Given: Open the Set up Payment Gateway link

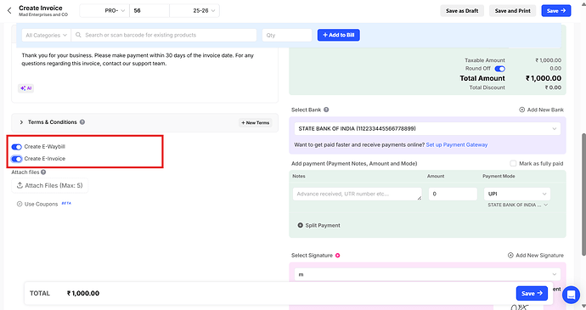Looking at the screenshot, I should (457, 144).
